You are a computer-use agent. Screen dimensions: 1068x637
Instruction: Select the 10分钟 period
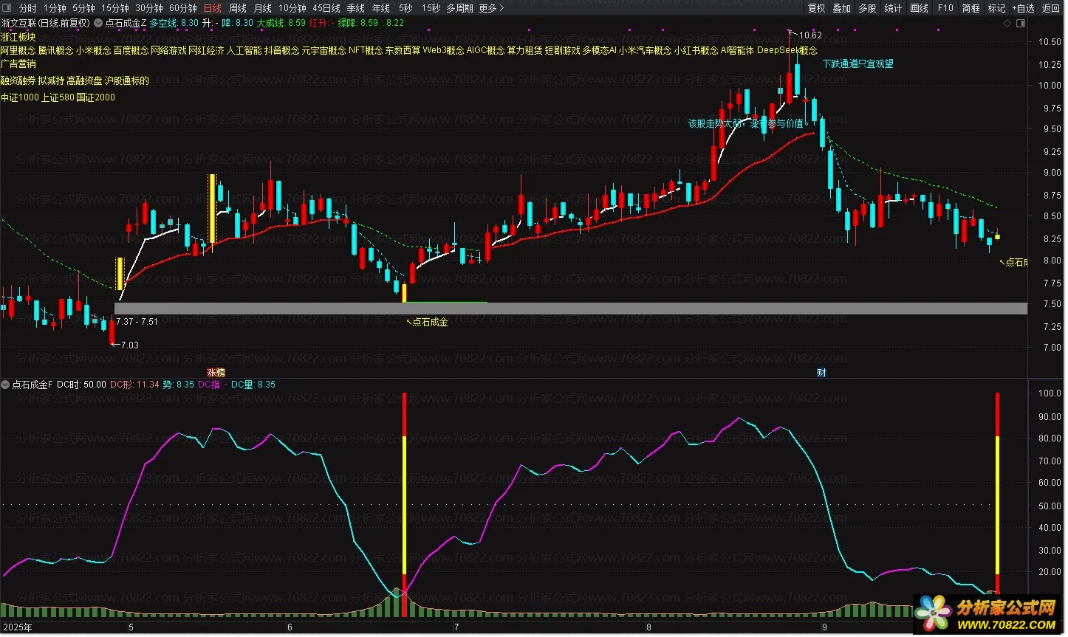click(292, 8)
